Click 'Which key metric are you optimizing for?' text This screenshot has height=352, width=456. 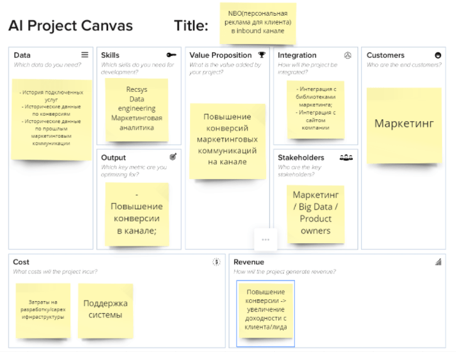134,170
